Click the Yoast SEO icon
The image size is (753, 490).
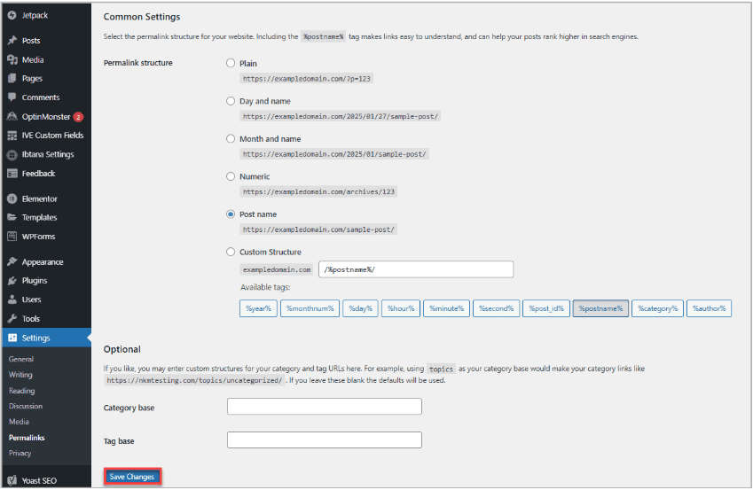12,480
